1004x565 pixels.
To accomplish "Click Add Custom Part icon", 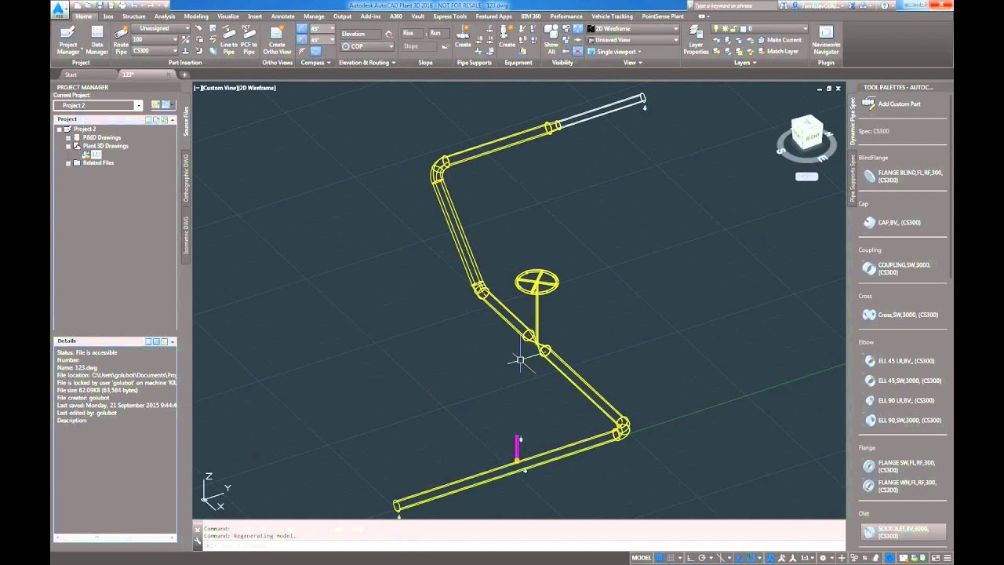I will point(868,104).
